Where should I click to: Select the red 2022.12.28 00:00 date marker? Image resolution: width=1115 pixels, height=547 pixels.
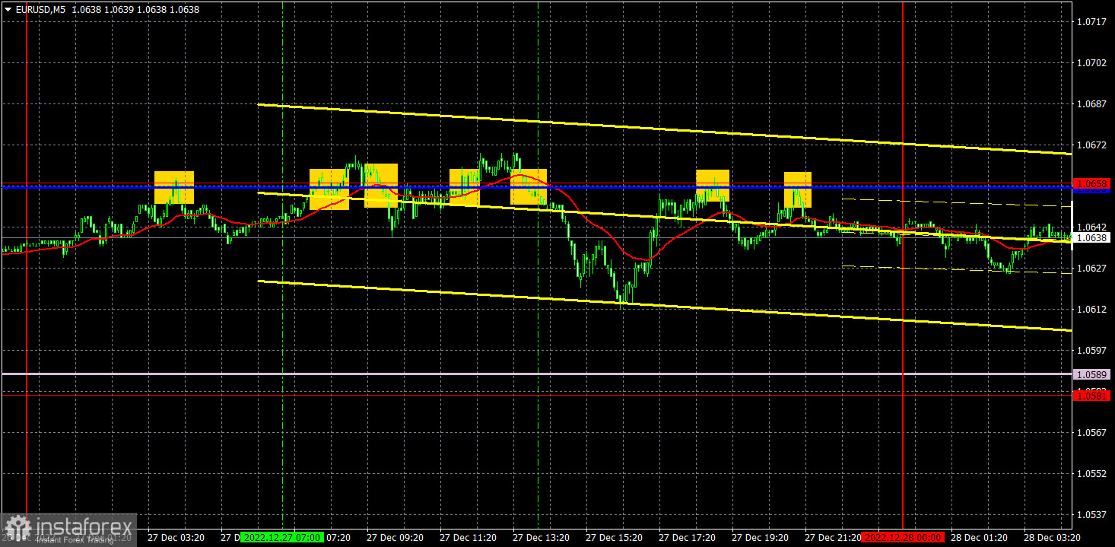pyautogui.click(x=903, y=537)
